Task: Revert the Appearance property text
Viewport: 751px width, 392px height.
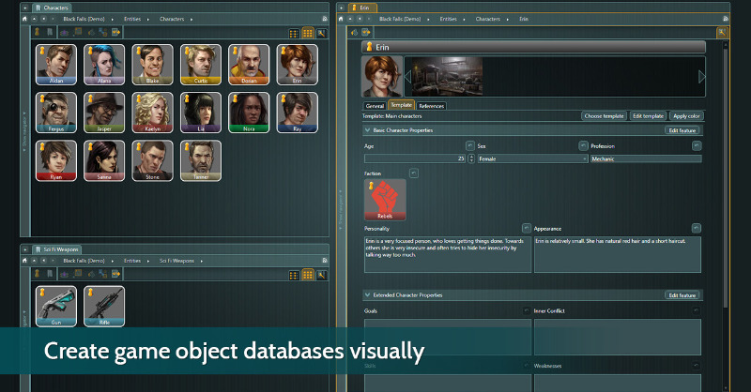Action: pyautogui.click(x=697, y=228)
